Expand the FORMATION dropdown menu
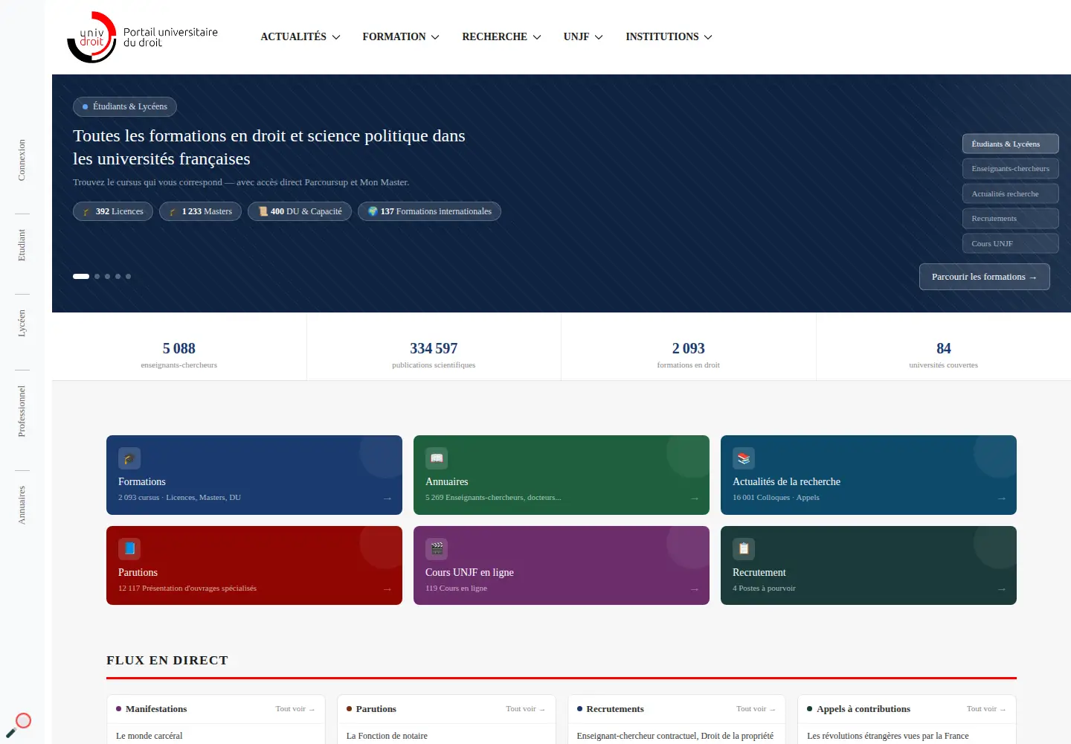 [401, 36]
